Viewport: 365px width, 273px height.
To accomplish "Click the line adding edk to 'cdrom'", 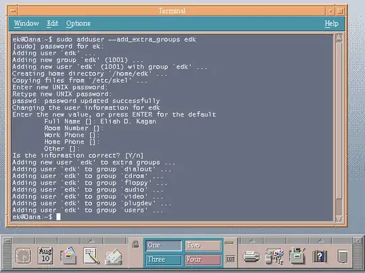I will click(88, 176).
